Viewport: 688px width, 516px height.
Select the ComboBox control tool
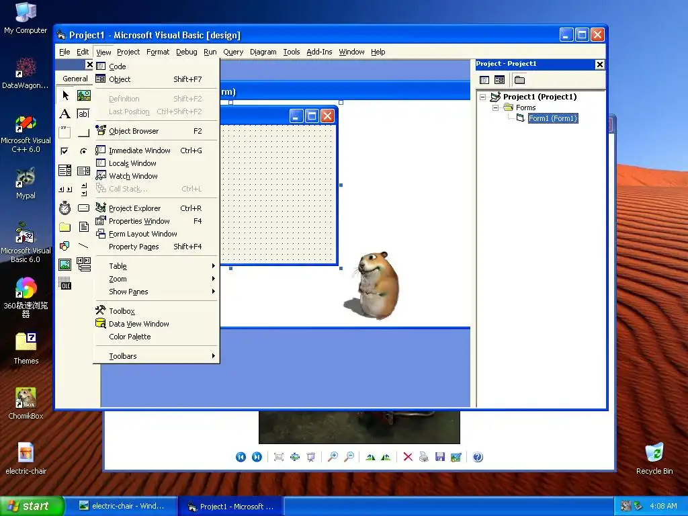[x=65, y=170]
